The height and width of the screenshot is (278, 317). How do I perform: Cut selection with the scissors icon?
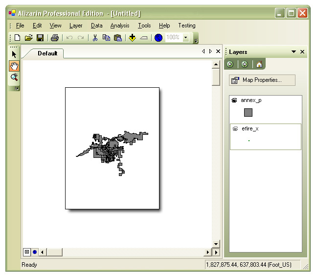point(95,38)
